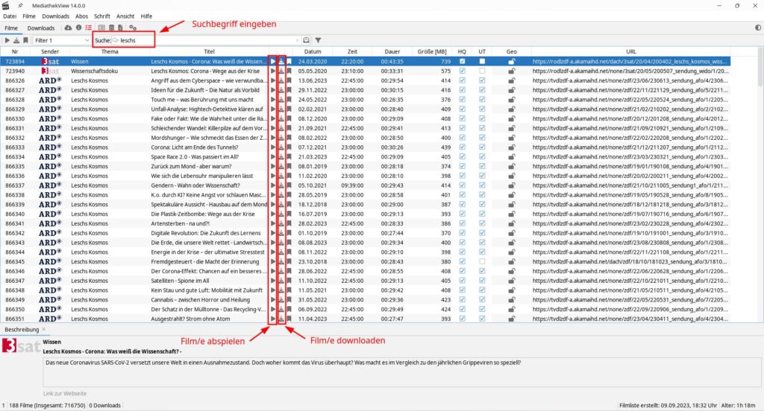Download the film in row 723940
Screen dimensions: 764x411
(x=281, y=71)
